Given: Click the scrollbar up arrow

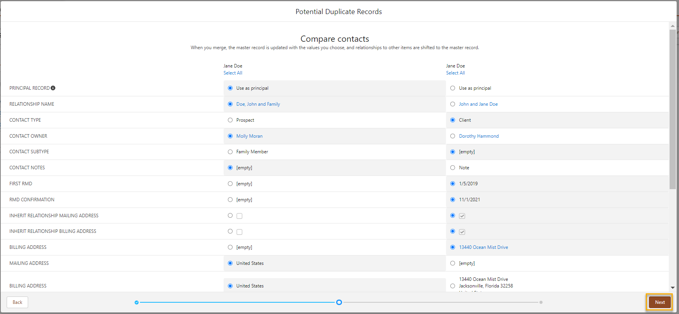Looking at the screenshot, I should [x=672, y=26].
